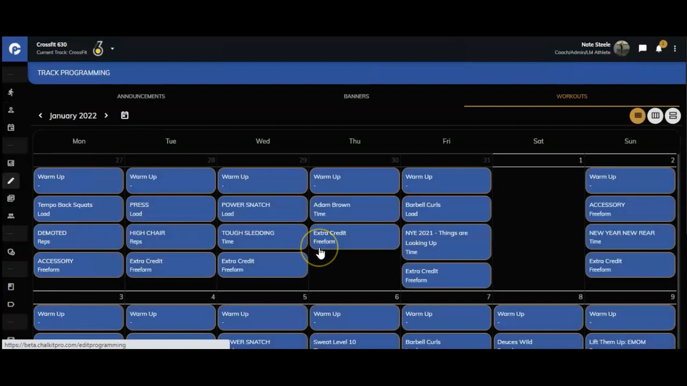687x386 pixels.
Task: Switch to the week columns view toggle
Action: click(x=655, y=115)
